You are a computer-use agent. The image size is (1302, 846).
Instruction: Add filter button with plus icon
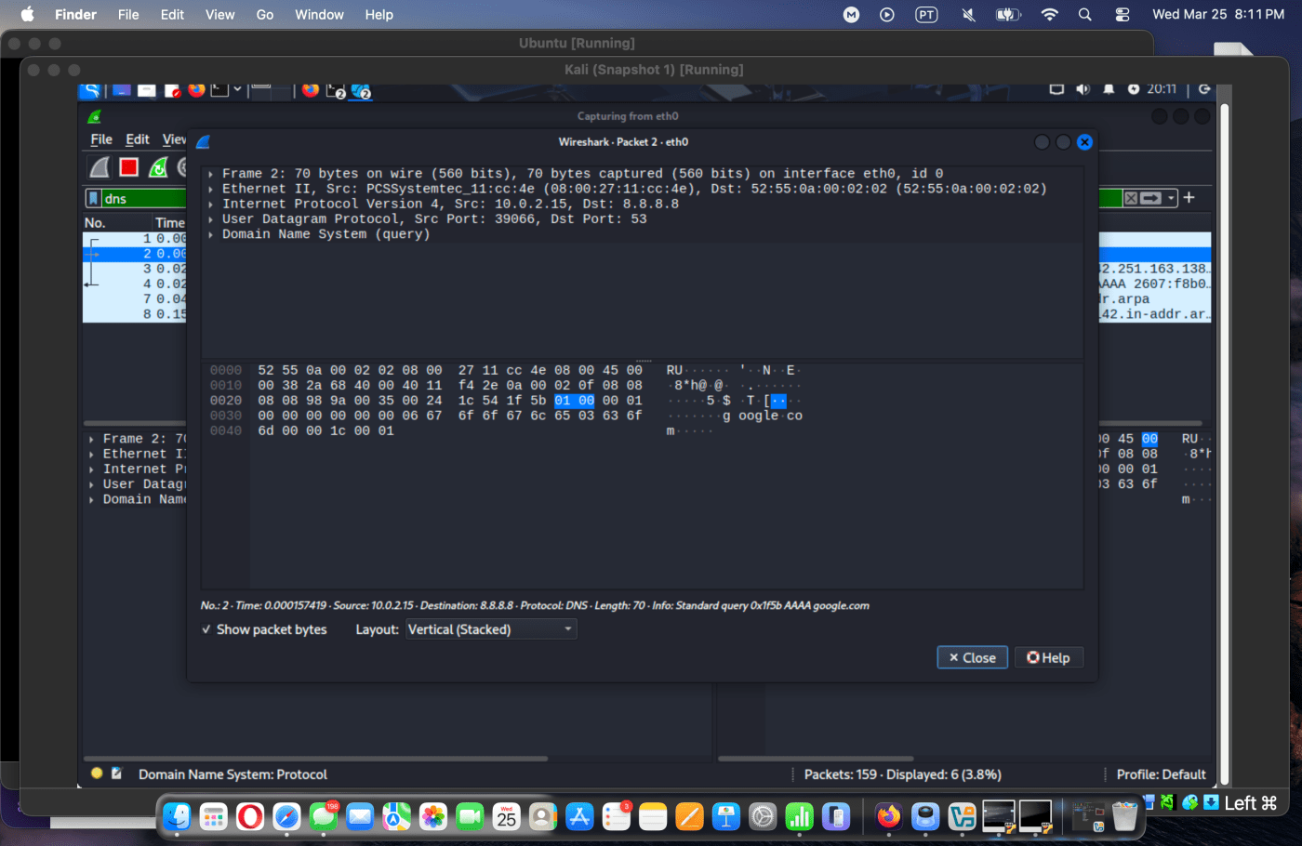tap(1189, 197)
